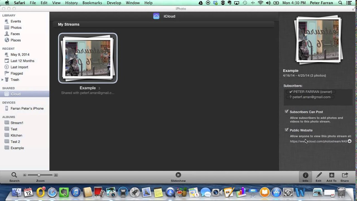Adjust the Zoom slider

tap(40, 175)
